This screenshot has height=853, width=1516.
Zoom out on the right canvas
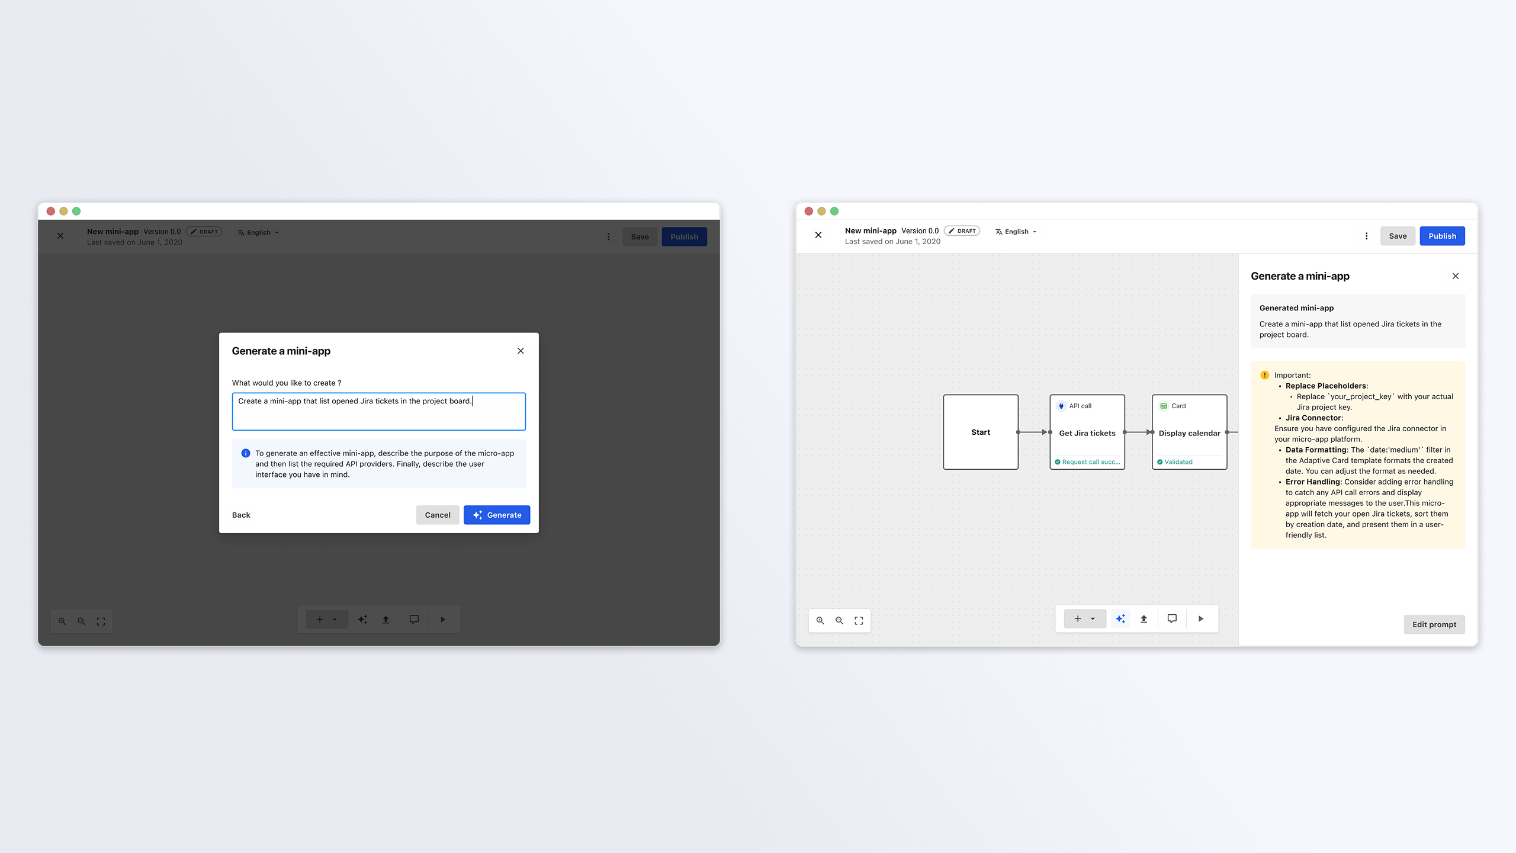839,620
